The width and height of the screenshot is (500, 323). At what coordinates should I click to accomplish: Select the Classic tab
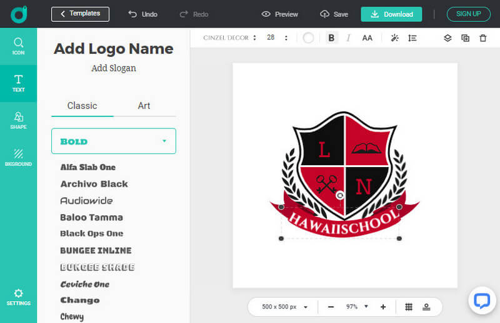[82, 106]
